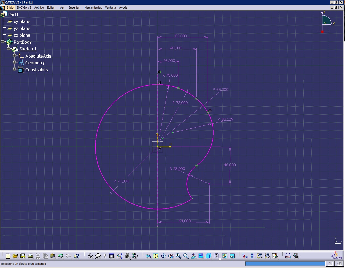The height and width of the screenshot is (268, 345).
Task: Activate the What's This help cursor
Action: 77,256
